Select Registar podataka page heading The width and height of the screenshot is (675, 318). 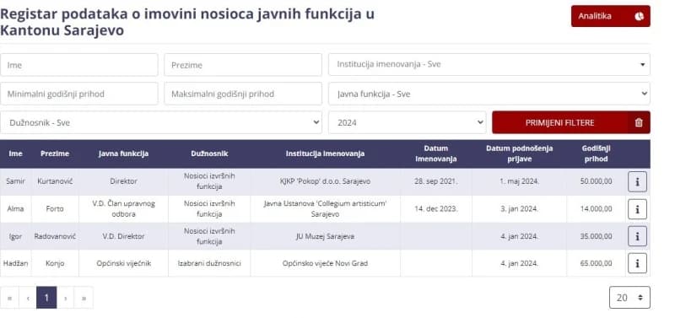[187, 23]
